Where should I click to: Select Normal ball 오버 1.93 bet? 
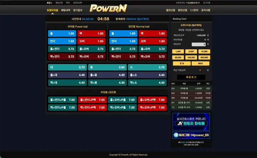(x=153, y=41)
